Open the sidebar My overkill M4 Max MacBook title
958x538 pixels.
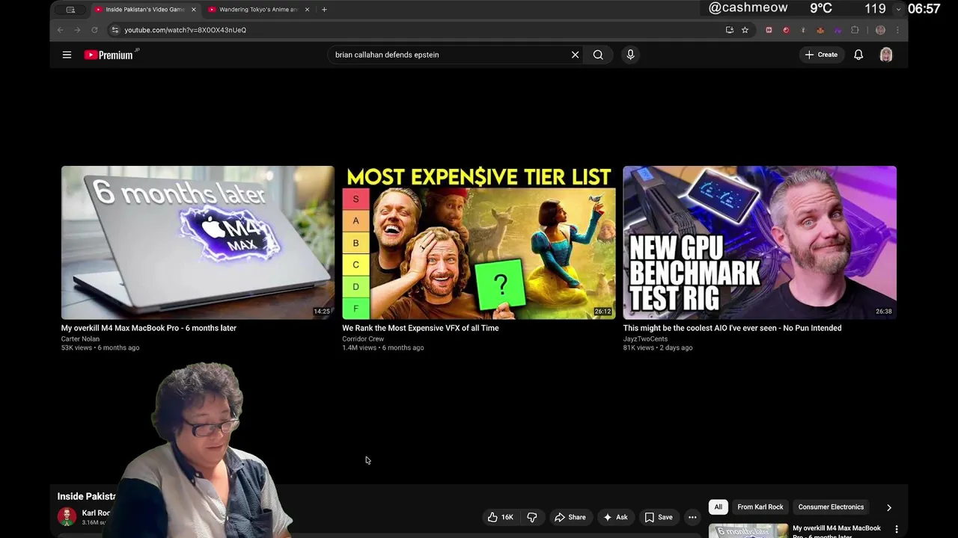(x=837, y=531)
